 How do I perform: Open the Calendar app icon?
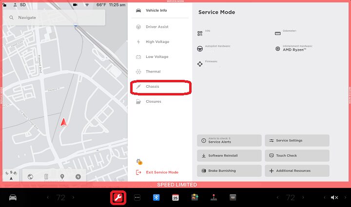pos(175,197)
